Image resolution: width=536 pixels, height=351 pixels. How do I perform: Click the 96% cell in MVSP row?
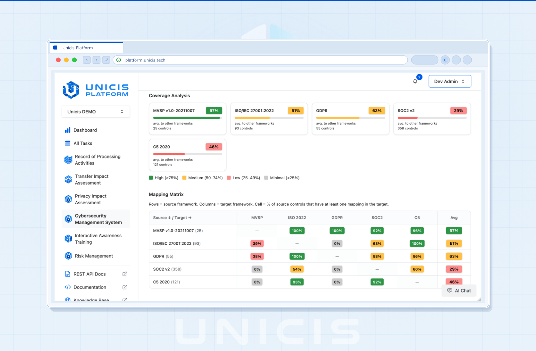click(x=417, y=231)
